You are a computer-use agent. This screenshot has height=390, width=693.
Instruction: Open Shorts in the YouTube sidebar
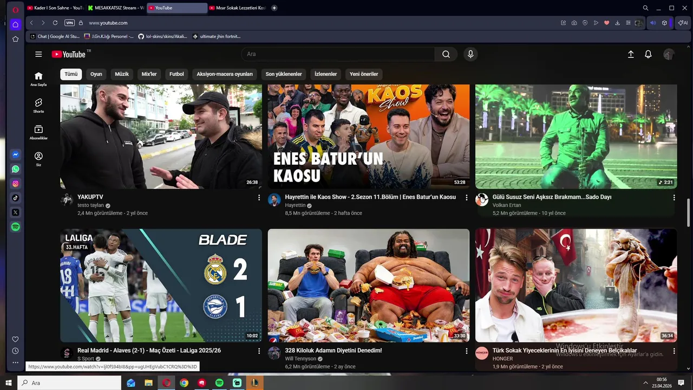click(x=38, y=105)
